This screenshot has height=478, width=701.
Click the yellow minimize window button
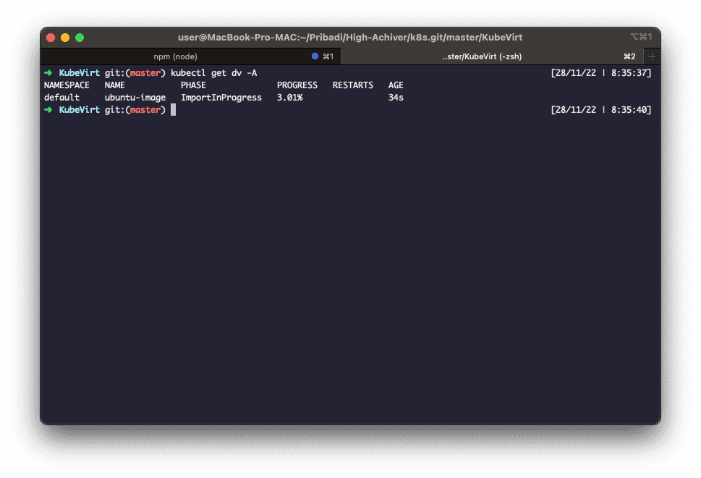click(x=65, y=38)
